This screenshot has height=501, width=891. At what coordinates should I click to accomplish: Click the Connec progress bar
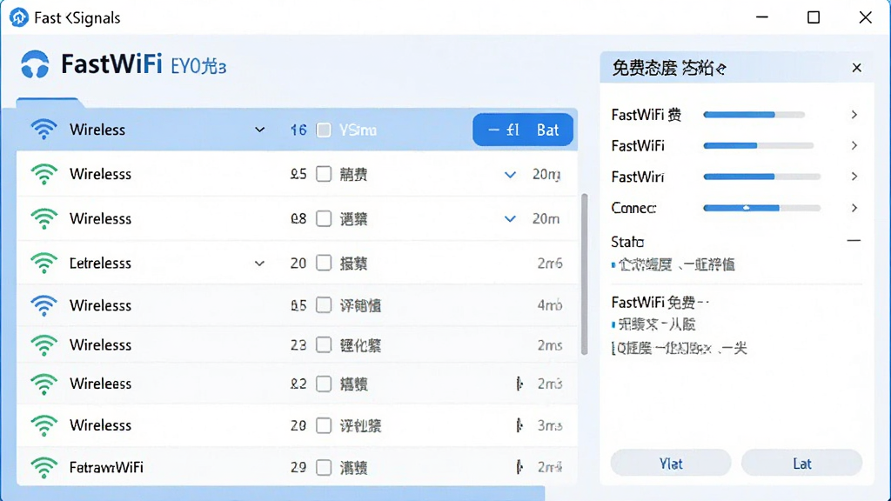click(762, 208)
